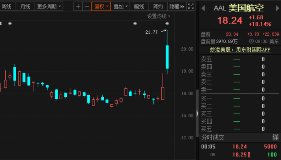Zoom out chart with minus button
The image size is (281, 160).
pyautogui.click(x=87, y=7)
